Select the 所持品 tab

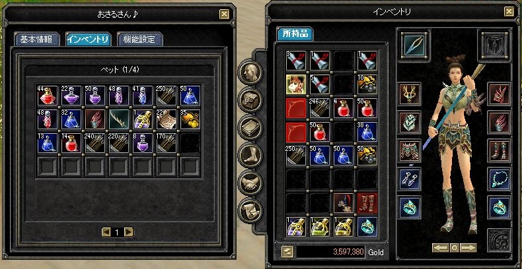pos(294,34)
